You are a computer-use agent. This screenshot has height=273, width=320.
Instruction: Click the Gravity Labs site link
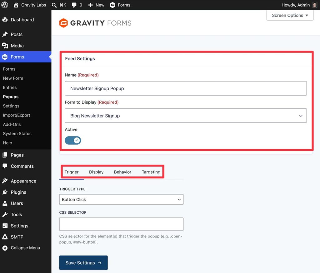pos(34,5)
